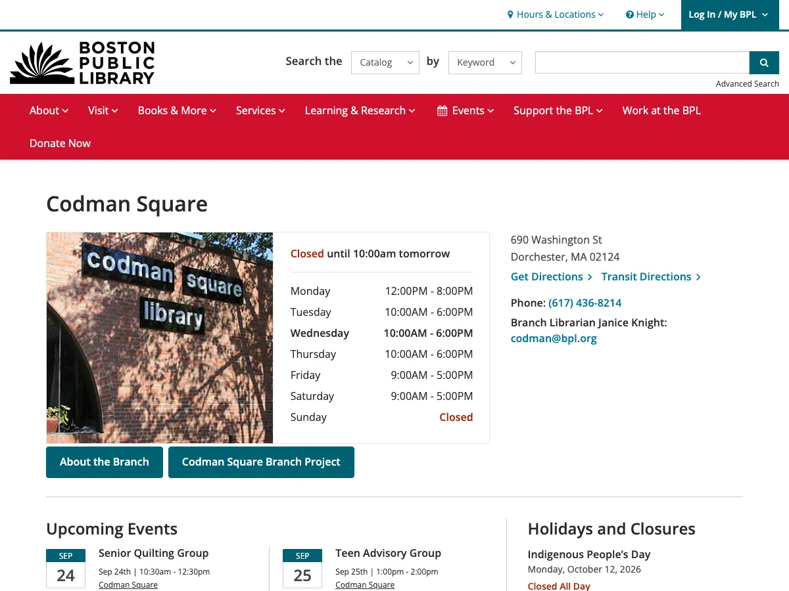
Task: Open the Services menu
Action: coord(260,110)
